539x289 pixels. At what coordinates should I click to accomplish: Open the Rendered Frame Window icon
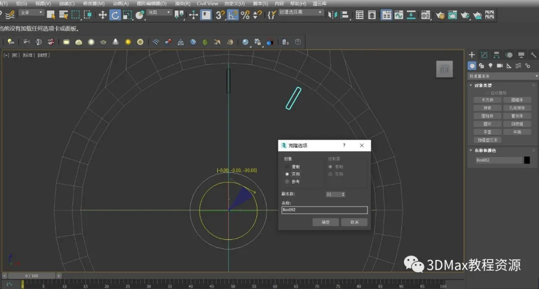pyautogui.click(x=453, y=15)
